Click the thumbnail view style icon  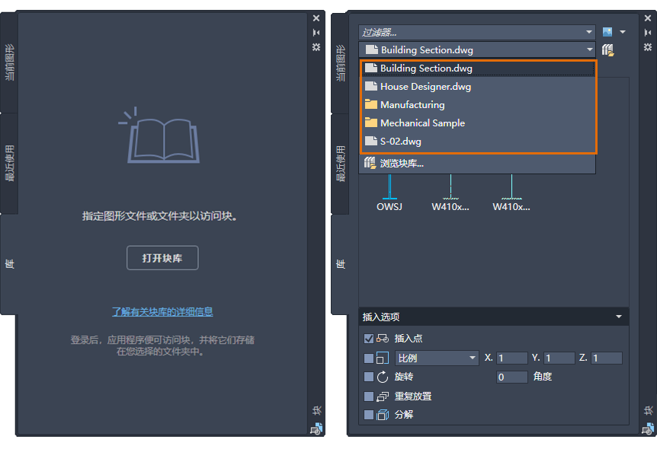pyautogui.click(x=607, y=32)
